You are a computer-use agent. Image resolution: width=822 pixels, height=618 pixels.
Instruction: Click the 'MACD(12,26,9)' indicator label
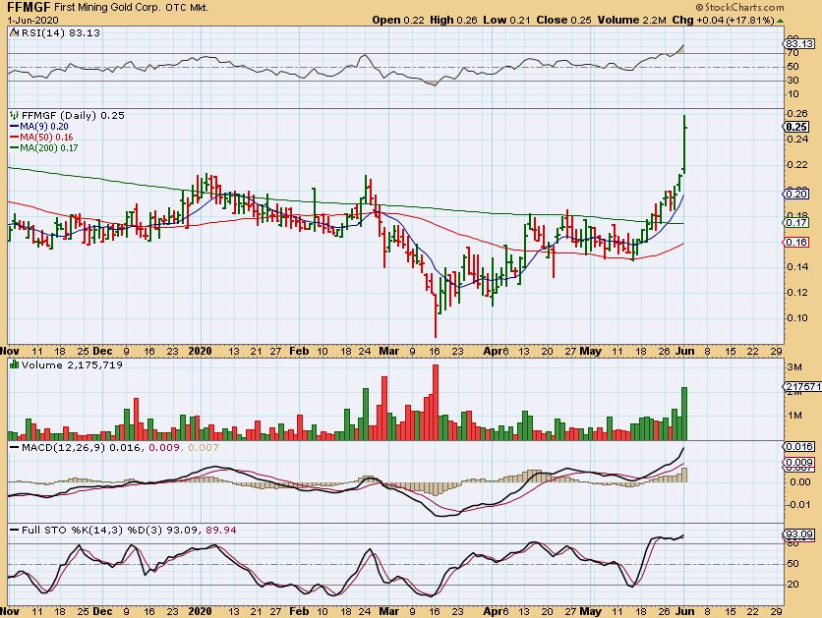click(x=64, y=448)
